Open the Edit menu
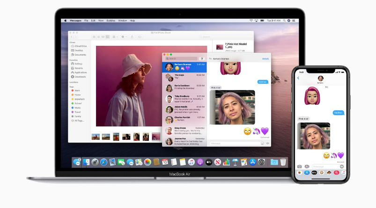 point(93,21)
